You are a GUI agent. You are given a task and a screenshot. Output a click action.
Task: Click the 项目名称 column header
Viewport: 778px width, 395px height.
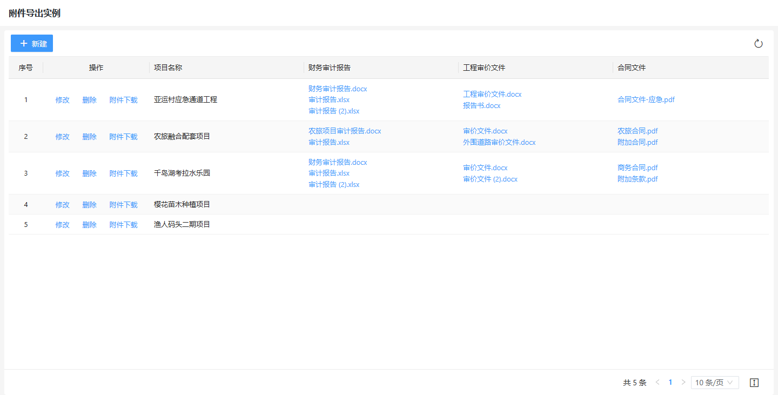[168, 68]
